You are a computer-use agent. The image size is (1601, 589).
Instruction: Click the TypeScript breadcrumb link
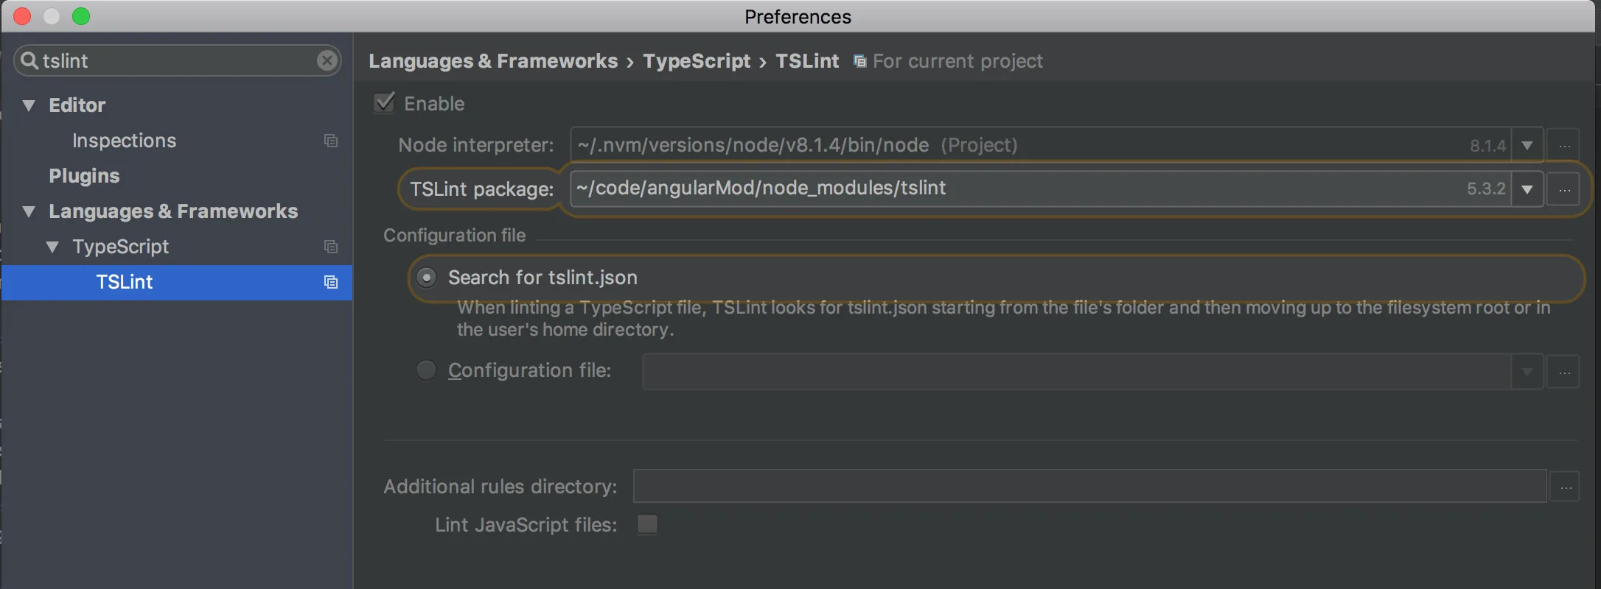point(697,61)
